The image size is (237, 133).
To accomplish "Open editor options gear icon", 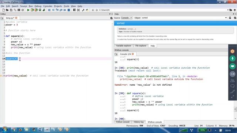I will coord(111,18).
